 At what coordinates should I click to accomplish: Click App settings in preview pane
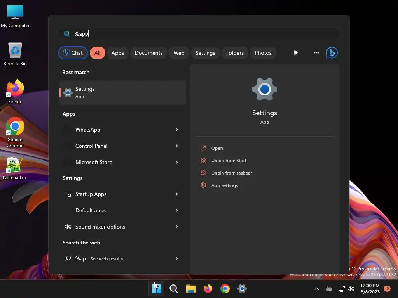pyautogui.click(x=224, y=185)
